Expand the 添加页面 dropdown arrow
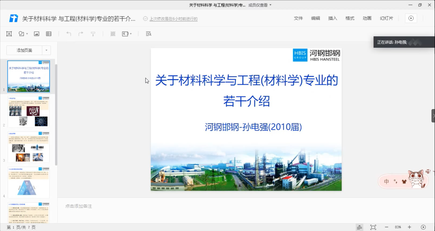The height and width of the screenshot is (231, 435). tap(46, 50)
